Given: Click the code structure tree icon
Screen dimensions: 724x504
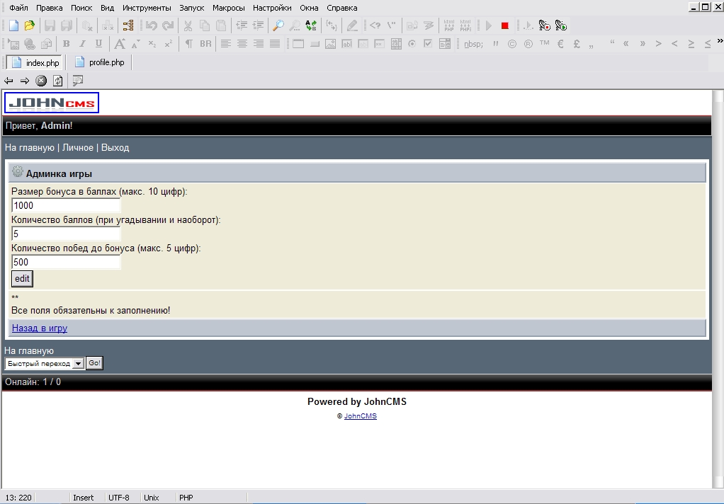Looking at the screenshot, I should coord(128,26).
